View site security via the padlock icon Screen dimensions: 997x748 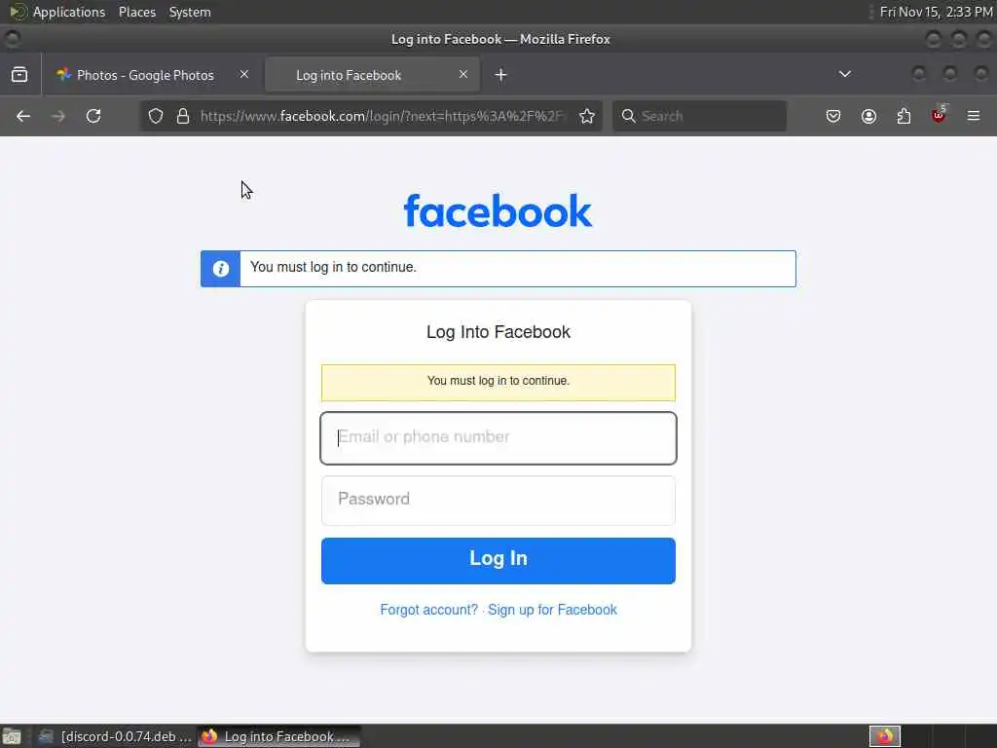(183, 116)
